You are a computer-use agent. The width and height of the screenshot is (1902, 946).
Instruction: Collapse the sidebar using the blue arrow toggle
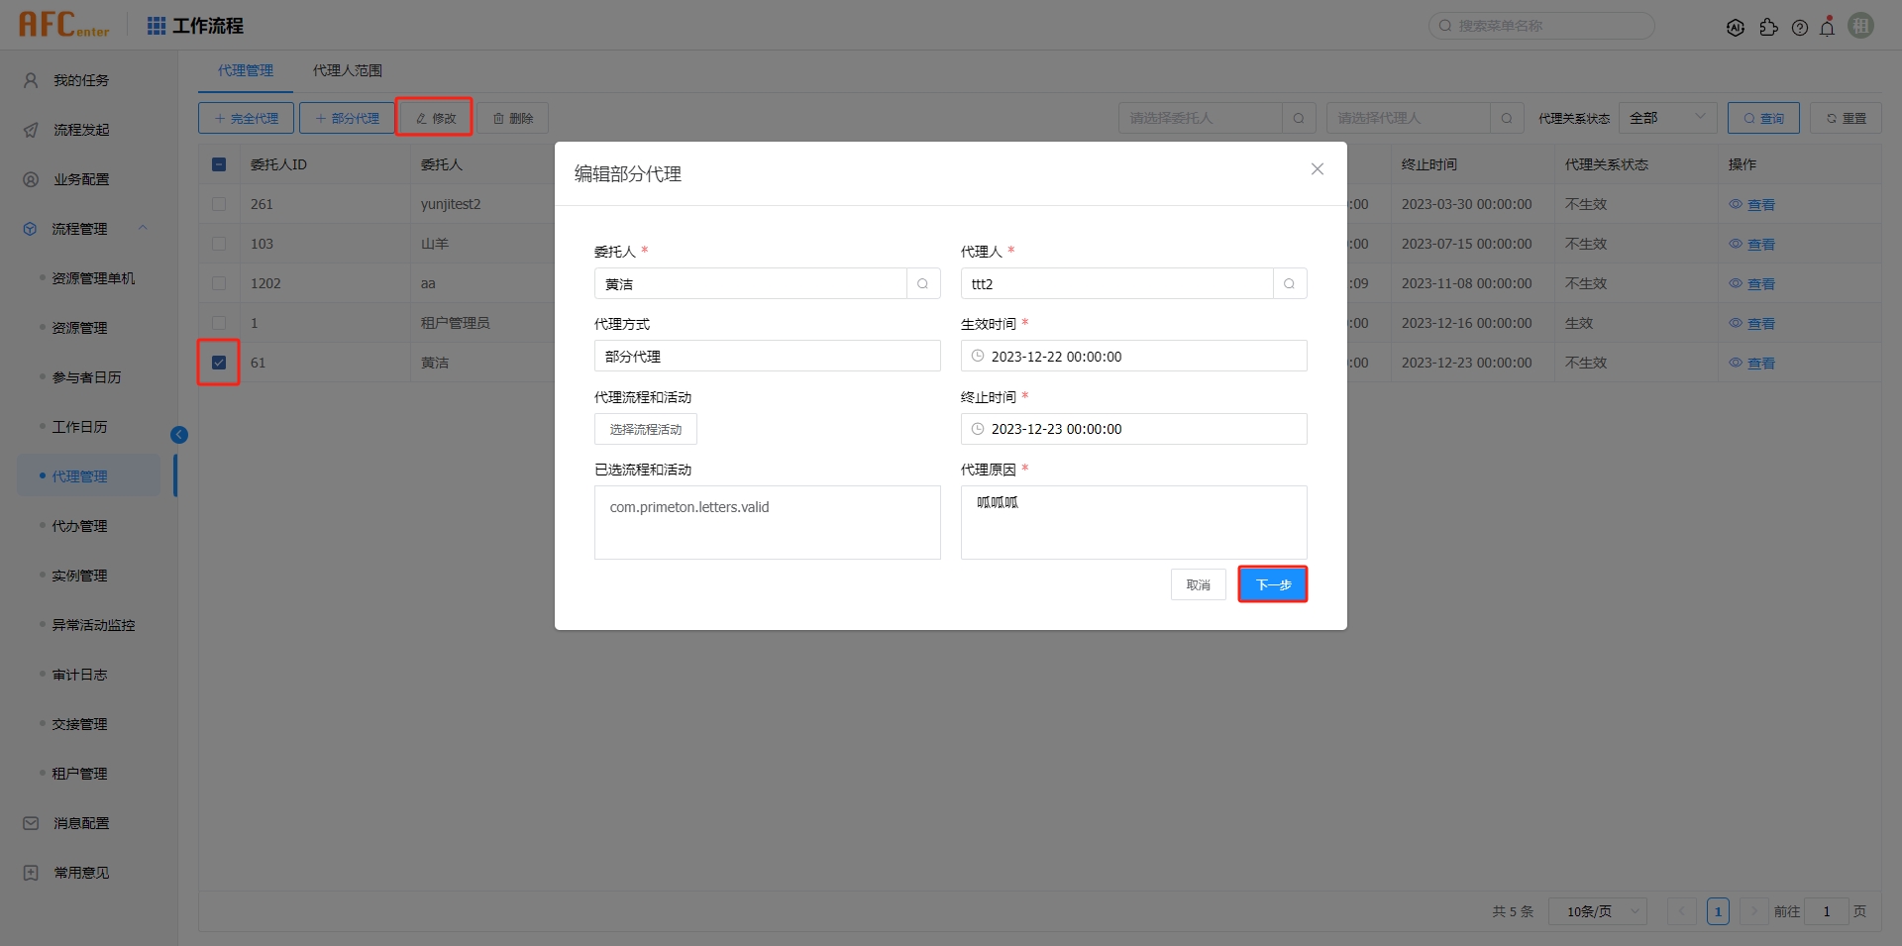[x=179, y=434]
